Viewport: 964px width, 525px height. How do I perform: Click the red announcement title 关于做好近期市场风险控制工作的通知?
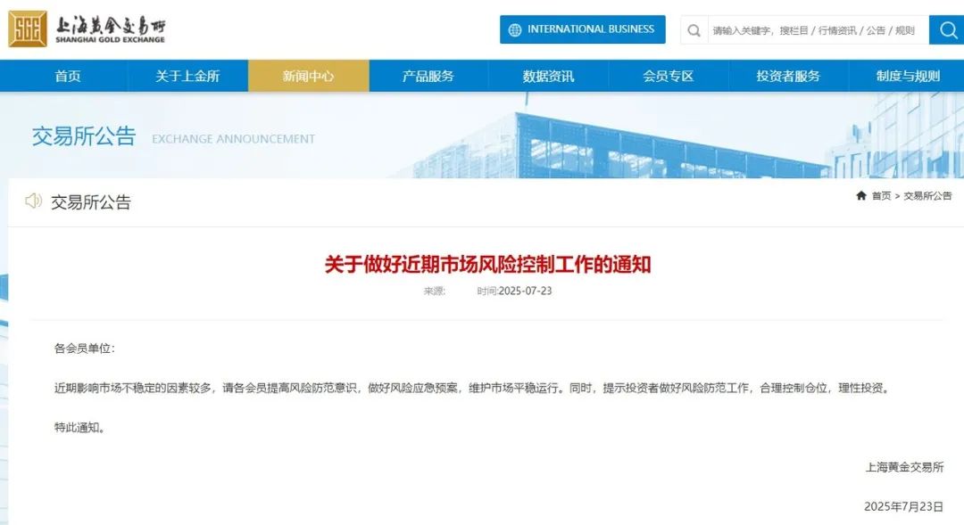[487, 264]
